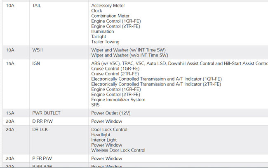Click the 15A rating beside IGN
Screen dimensions: 268x168
pyautogui.click(x=10, y=63)
